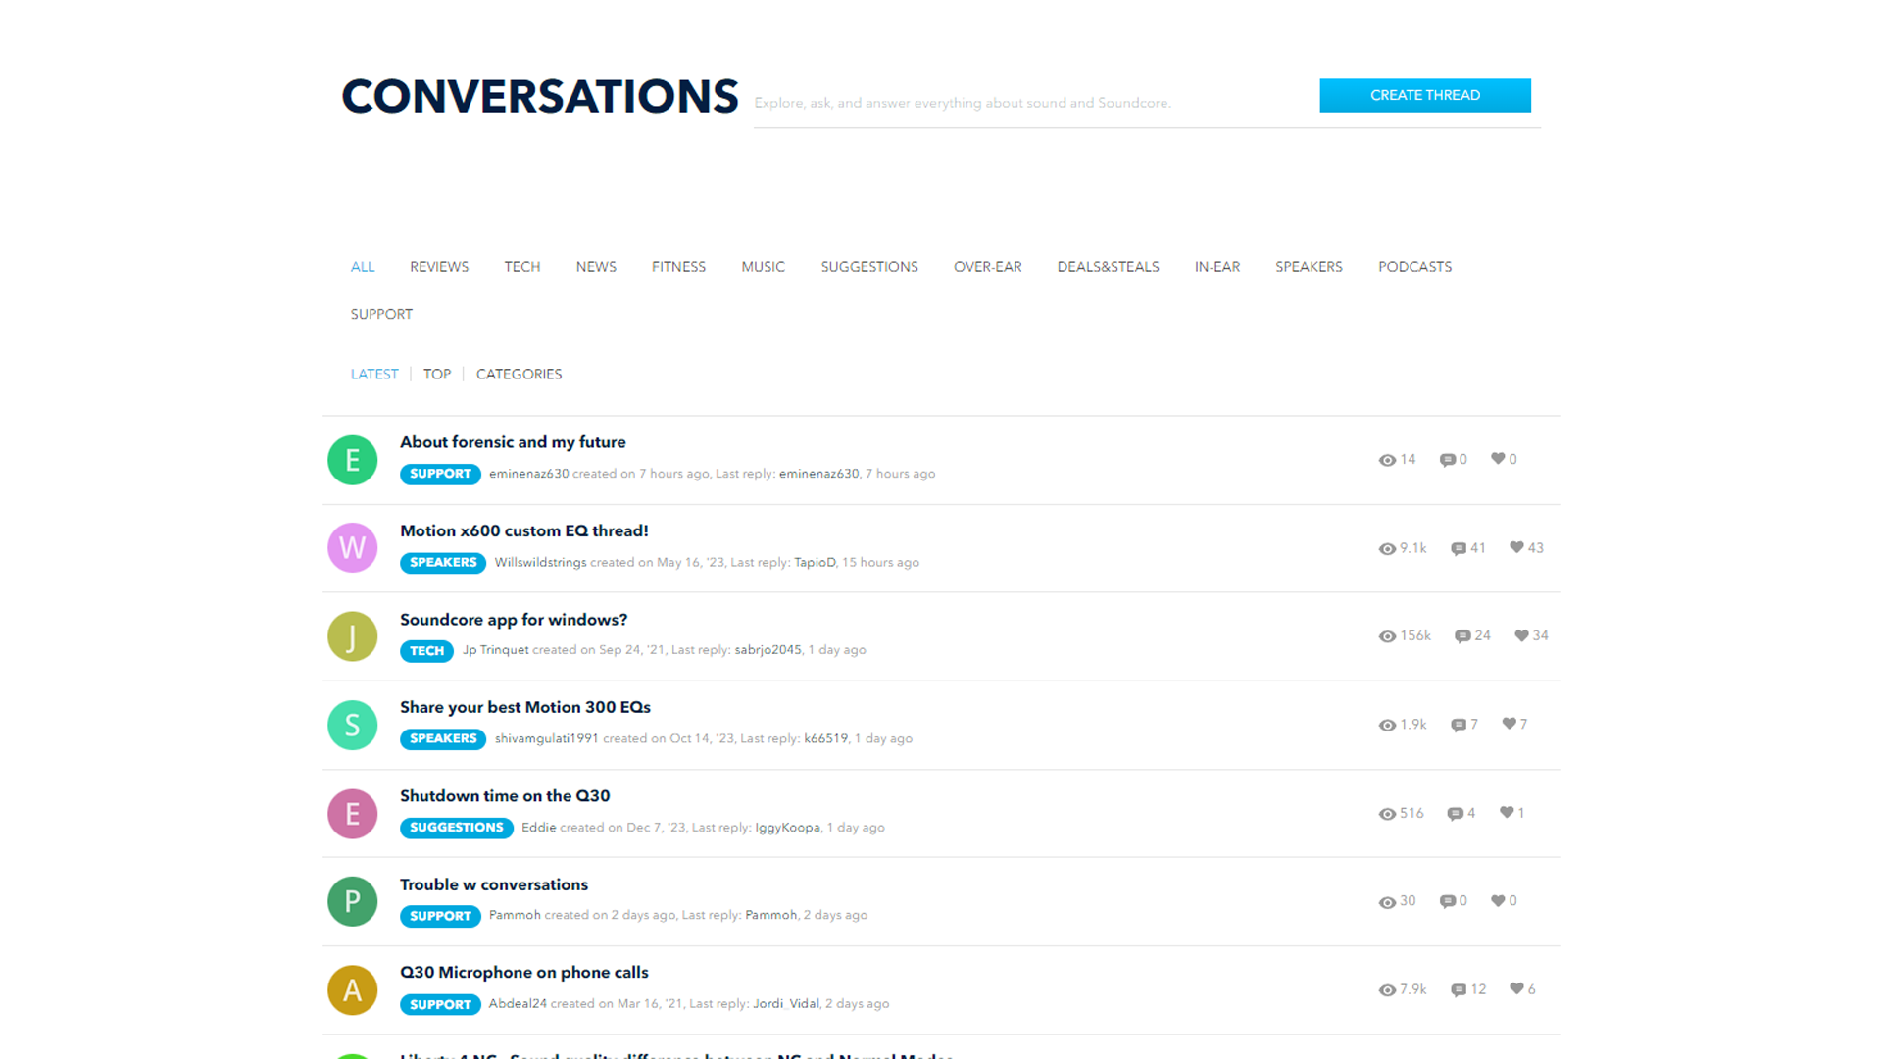Open avatar W of Willswildstrings
Viewport: 1882px width, 1059px height.
tap(352, 547)
